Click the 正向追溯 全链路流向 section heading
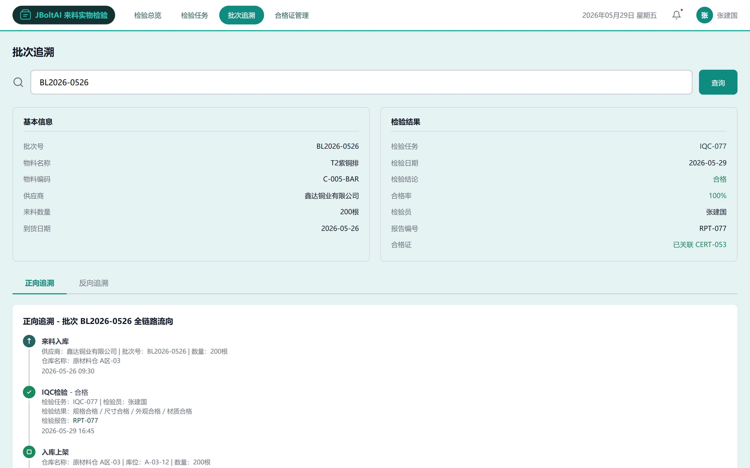 click(98, 321)
